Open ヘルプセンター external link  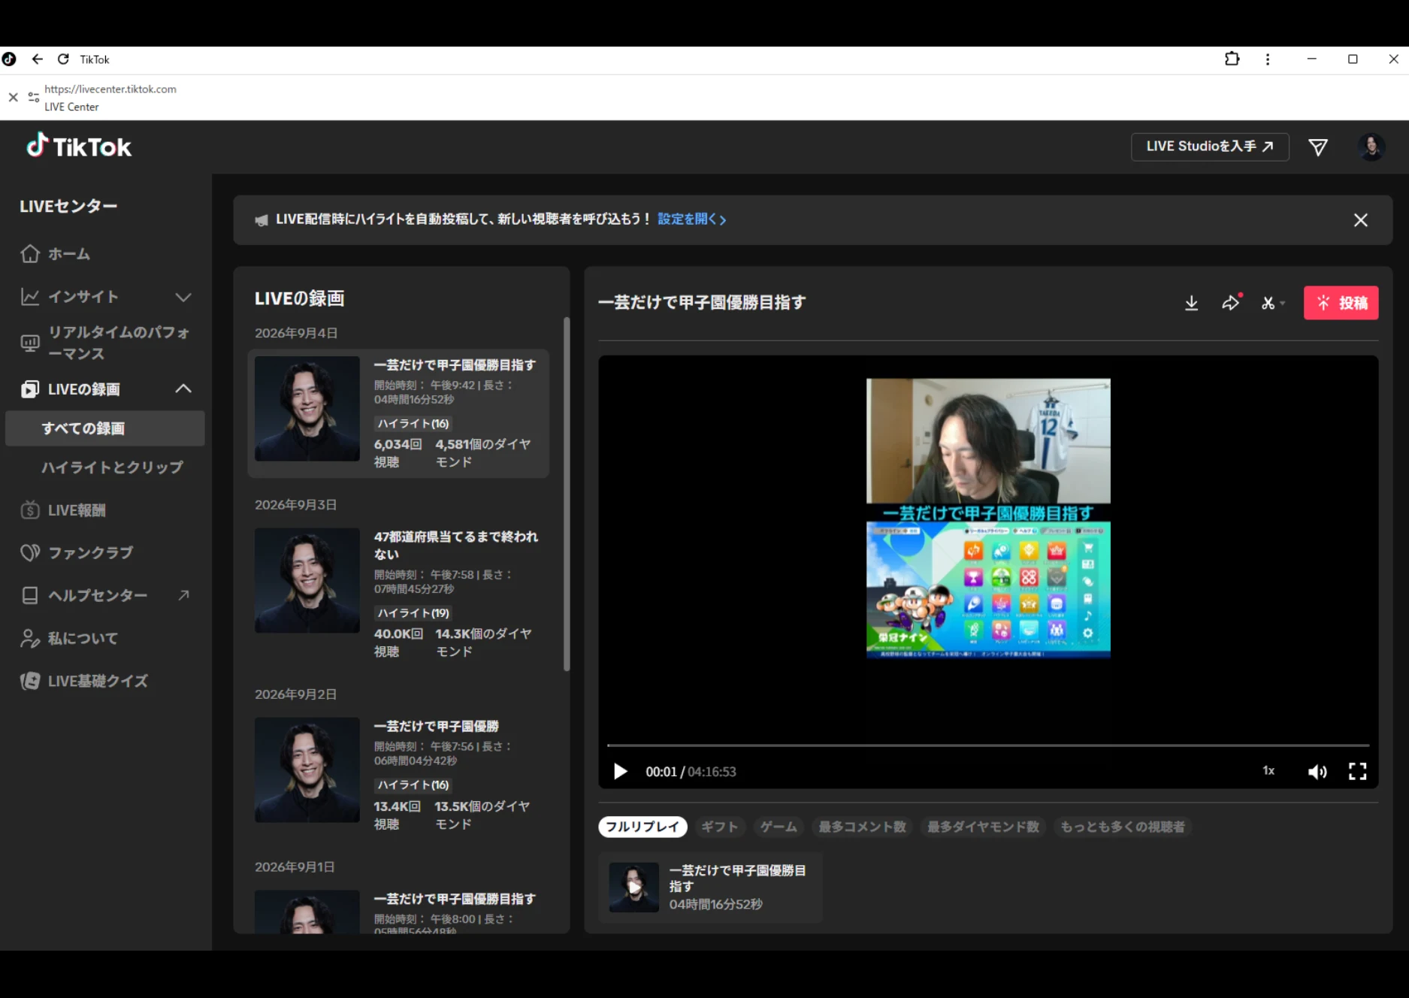[x=105, y=595]
